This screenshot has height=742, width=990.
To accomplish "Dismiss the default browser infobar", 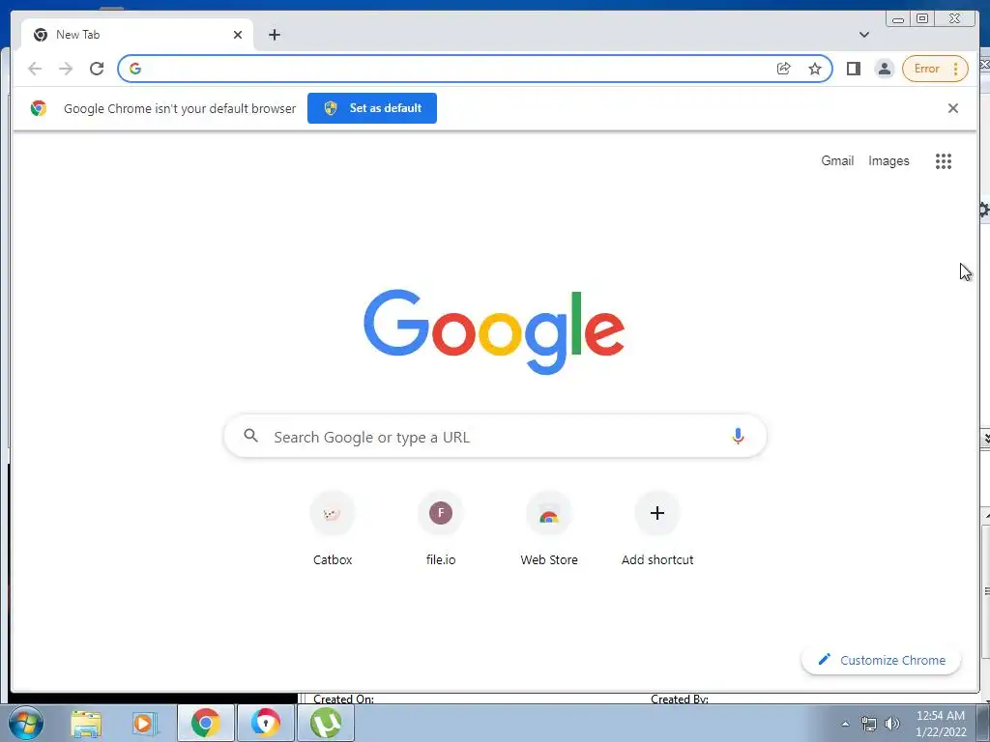I will (x=952, y=108).
